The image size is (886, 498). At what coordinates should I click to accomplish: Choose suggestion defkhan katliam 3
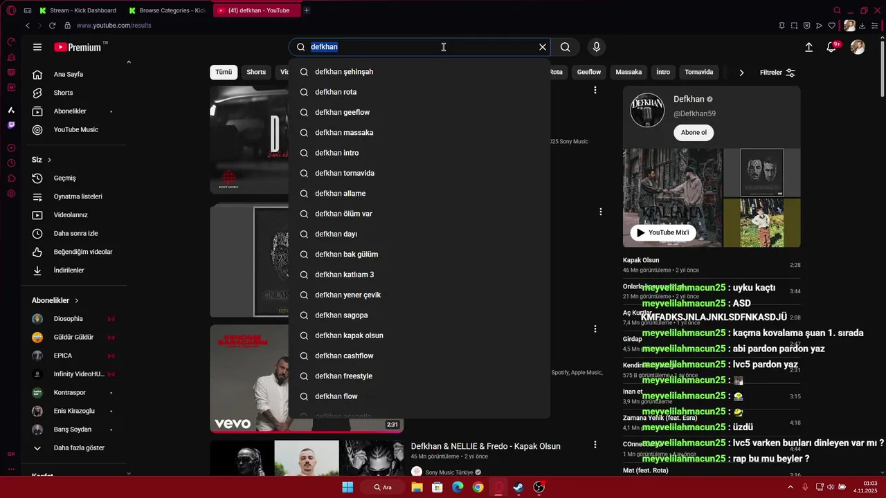click(419, 275)
